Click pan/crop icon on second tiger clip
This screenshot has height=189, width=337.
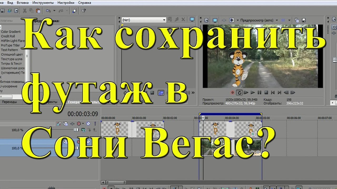253,134
